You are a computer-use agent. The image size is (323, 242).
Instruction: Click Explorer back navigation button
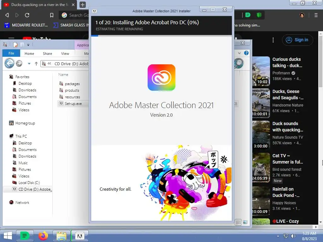coord(9,63)
